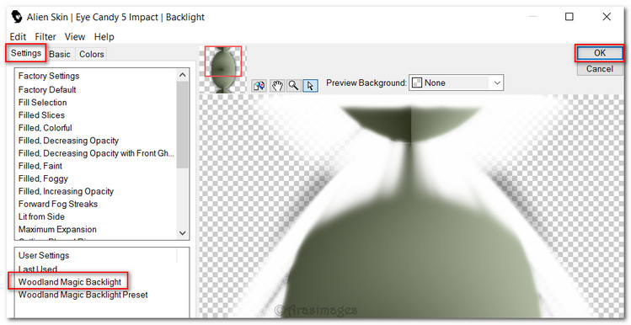
Task: Click the Factory Settings list scroll down arrow
Action: pos(182,233)
